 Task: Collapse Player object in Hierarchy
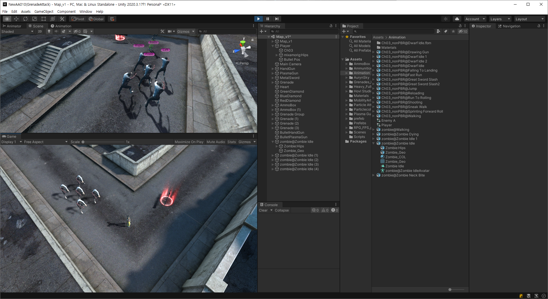(273, 46)
